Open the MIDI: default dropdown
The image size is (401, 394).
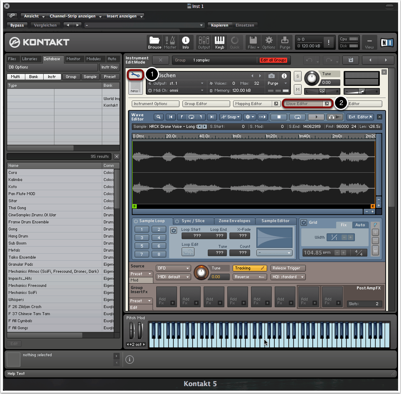pos(173,277)
